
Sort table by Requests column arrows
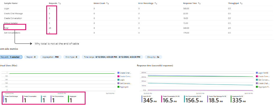coord(60,3)
